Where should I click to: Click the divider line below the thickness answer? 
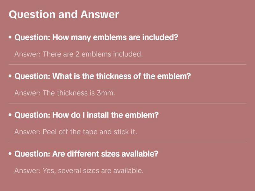click(x=127, y=103)
